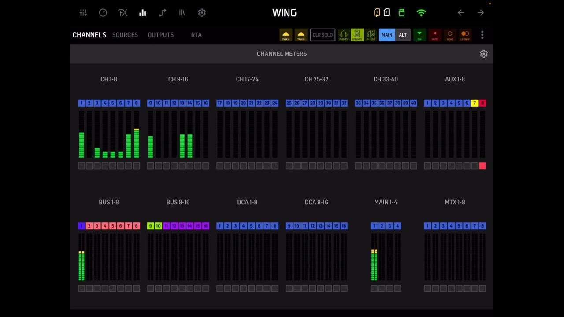Viewport: 564px width, 317px height.
Task: Click the Main 1 level meter
Action: [x=374, y=258]
